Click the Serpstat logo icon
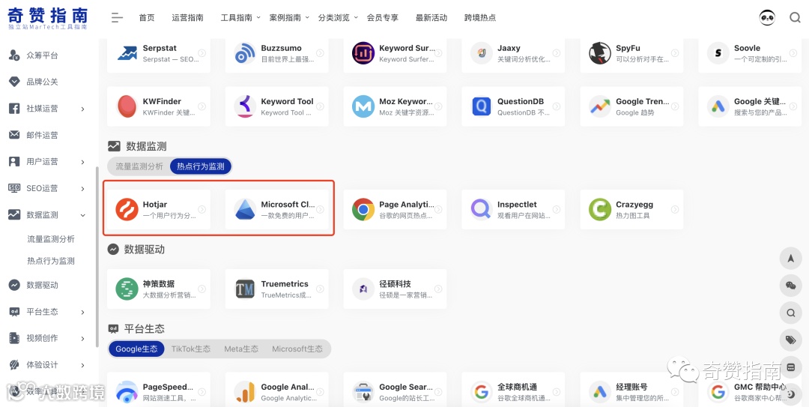 pyautogui.click(x=127, y=52)
